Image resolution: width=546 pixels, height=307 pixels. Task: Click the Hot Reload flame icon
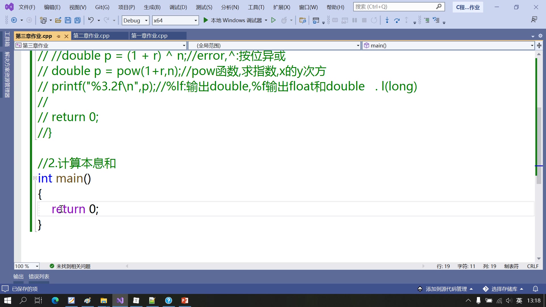pos(284,20)
